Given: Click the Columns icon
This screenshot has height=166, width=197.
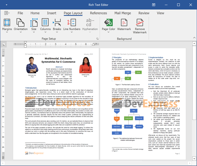Looking at the screenshot, I should [45, 22].
